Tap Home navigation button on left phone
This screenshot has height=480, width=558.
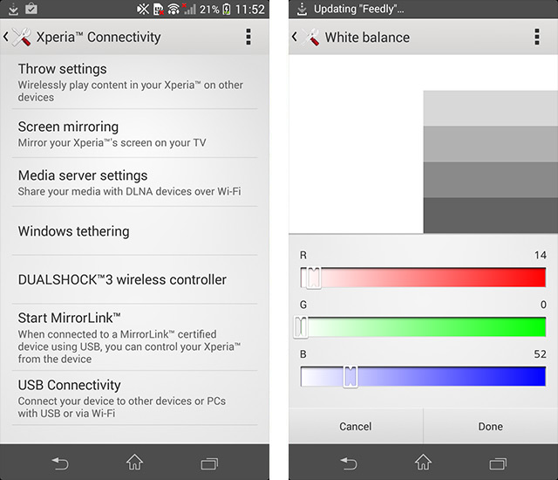134,463
